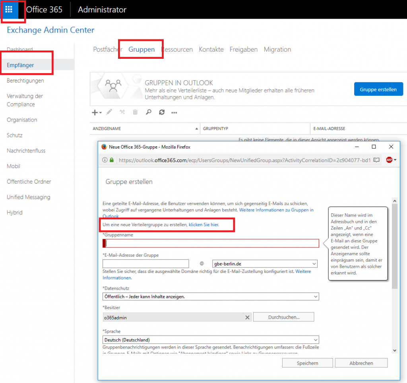Click the dialog vertical scrollbar thumb
Viewport: 407px width, 383px height.
395,246
